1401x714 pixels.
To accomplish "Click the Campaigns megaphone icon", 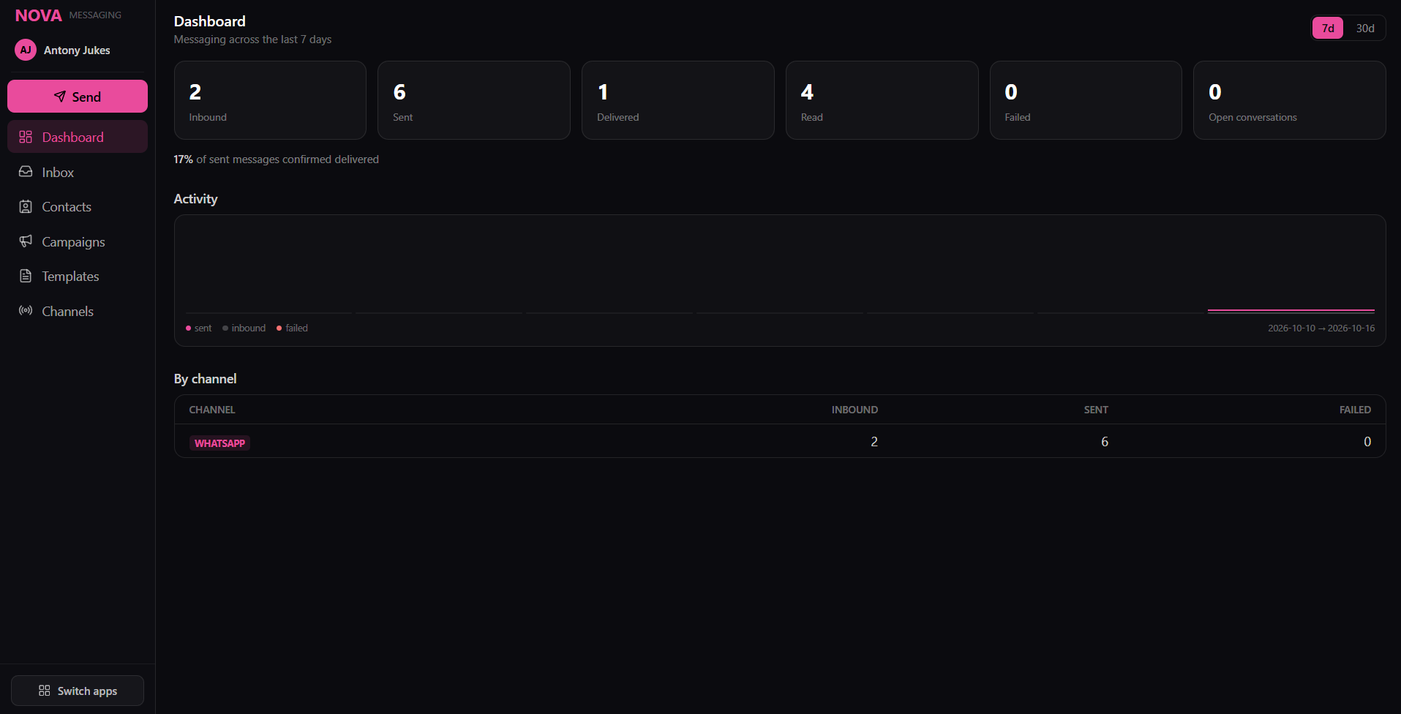I will click(x=26, y=241).
